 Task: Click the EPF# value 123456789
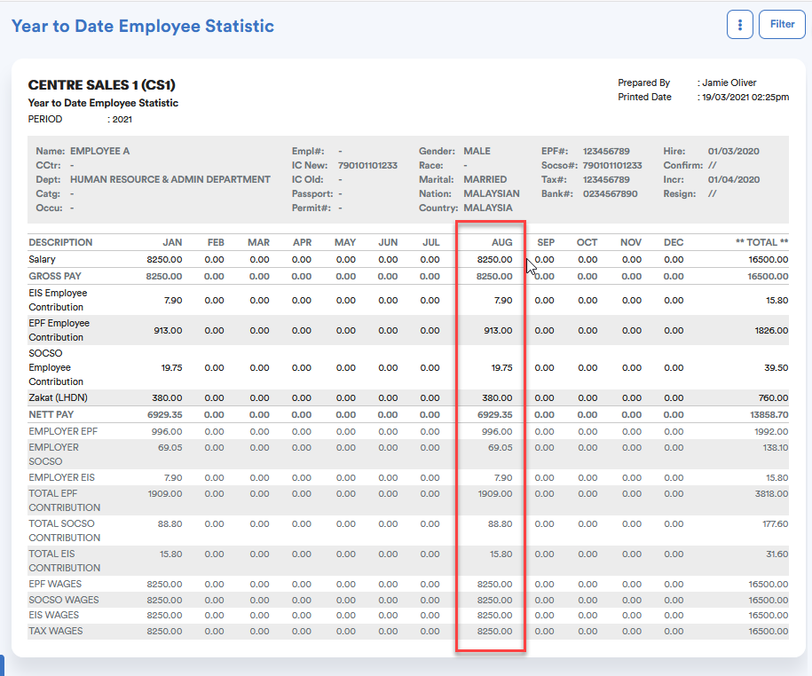point(606,151)
